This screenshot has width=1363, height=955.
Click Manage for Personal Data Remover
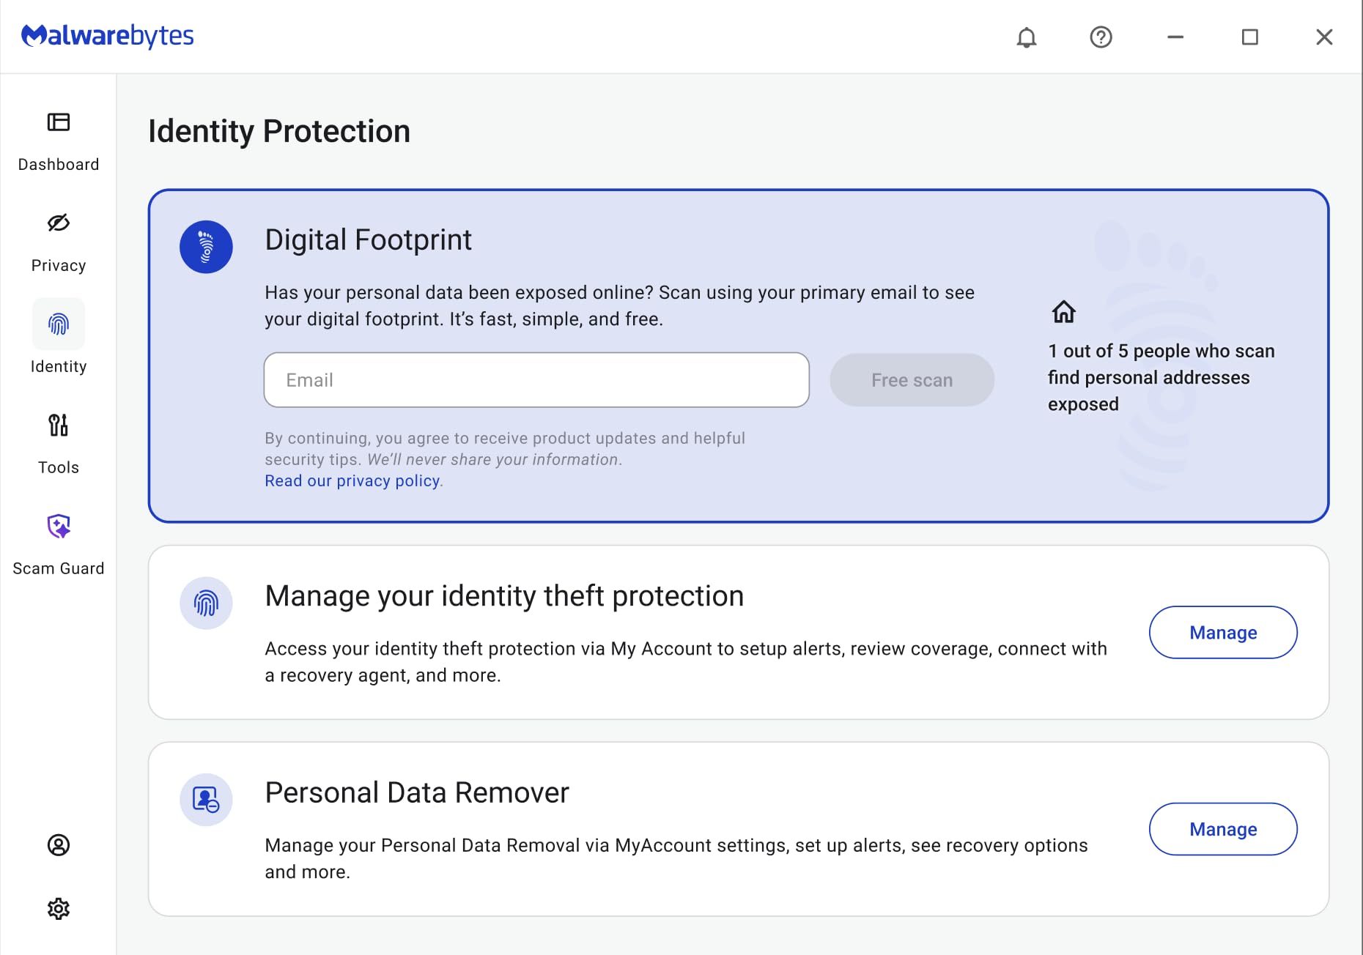1223,829
